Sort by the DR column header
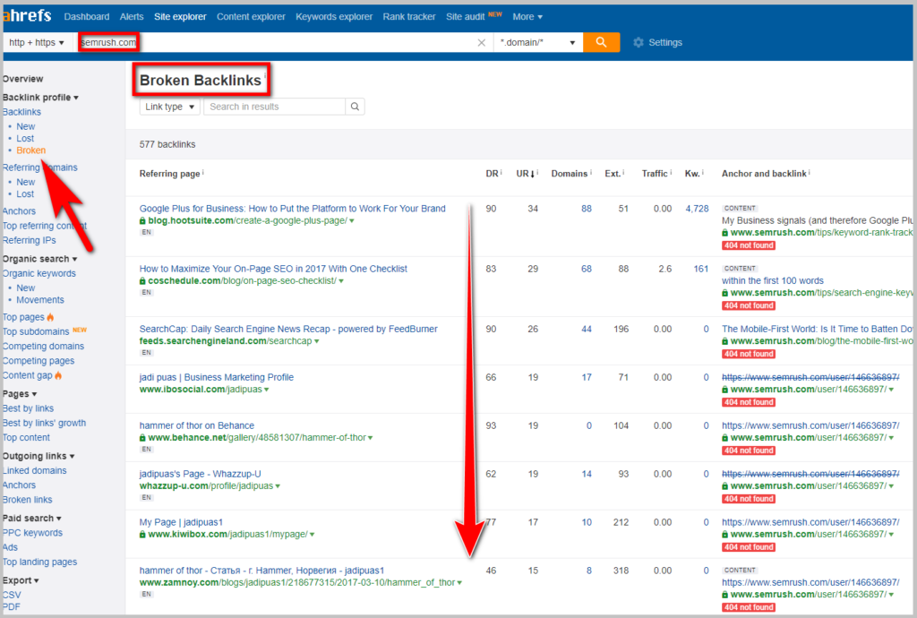 coord(492,174)
